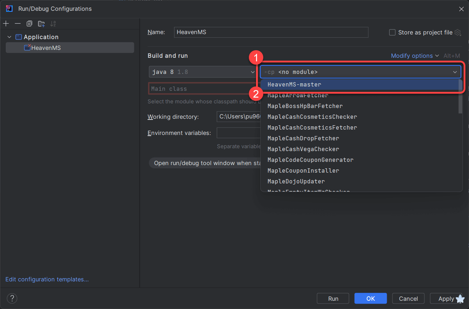Choose MapleCodeCouponGenerator from list
Screen dimensions: 469x309
tap(359, 160)
